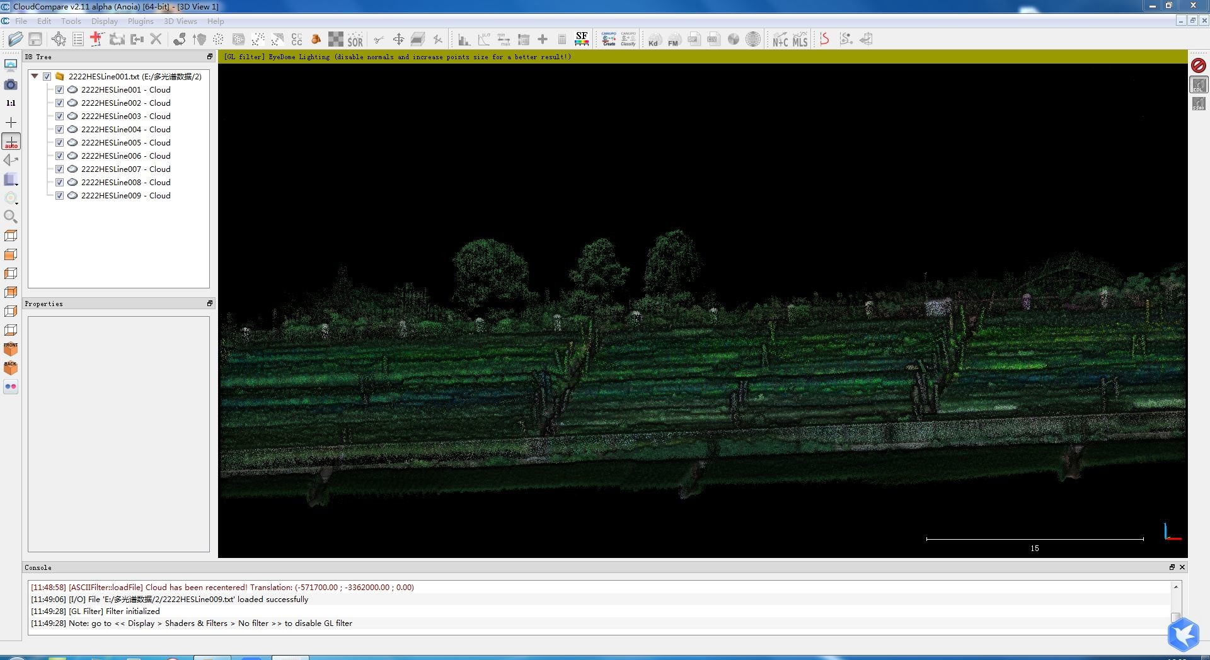Click the N+C normals plugin icon

tap(780, 39)
